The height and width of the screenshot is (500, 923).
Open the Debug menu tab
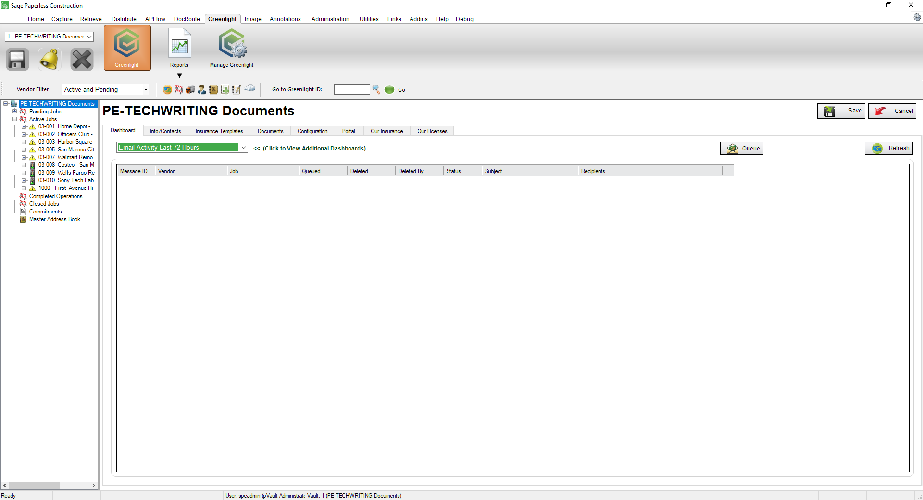pyautogui.click(x=464, y=19)
